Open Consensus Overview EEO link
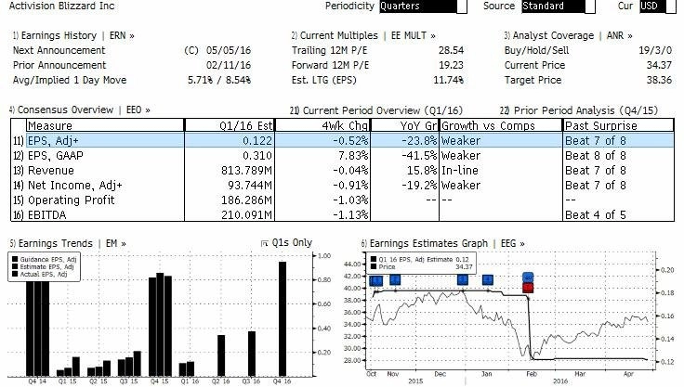Image resolution: width=684 pixels, height=387 pixels. 80,110
